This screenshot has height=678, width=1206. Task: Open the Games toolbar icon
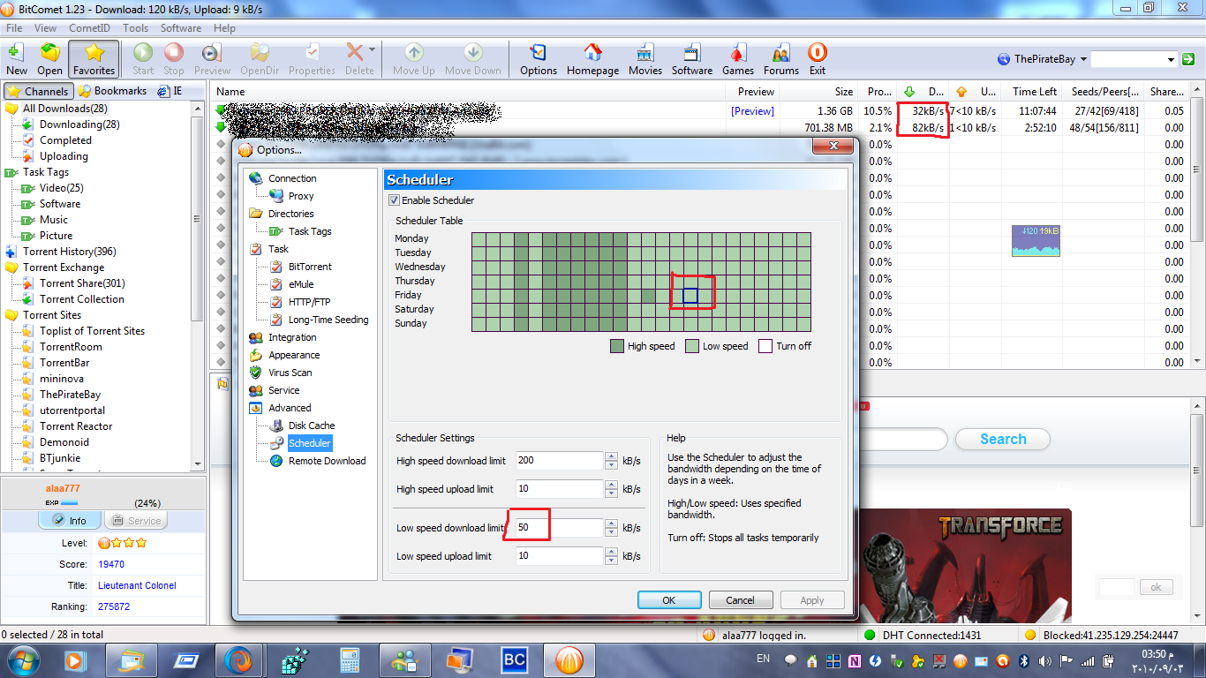click(x=737, y=59)
